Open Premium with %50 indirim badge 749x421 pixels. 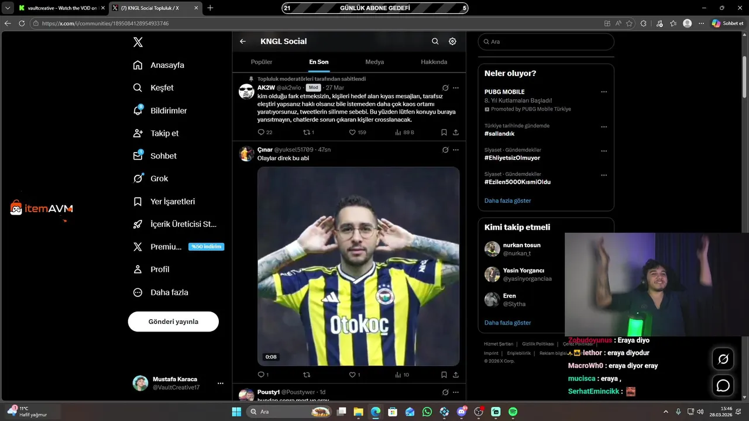coord(178,247)
